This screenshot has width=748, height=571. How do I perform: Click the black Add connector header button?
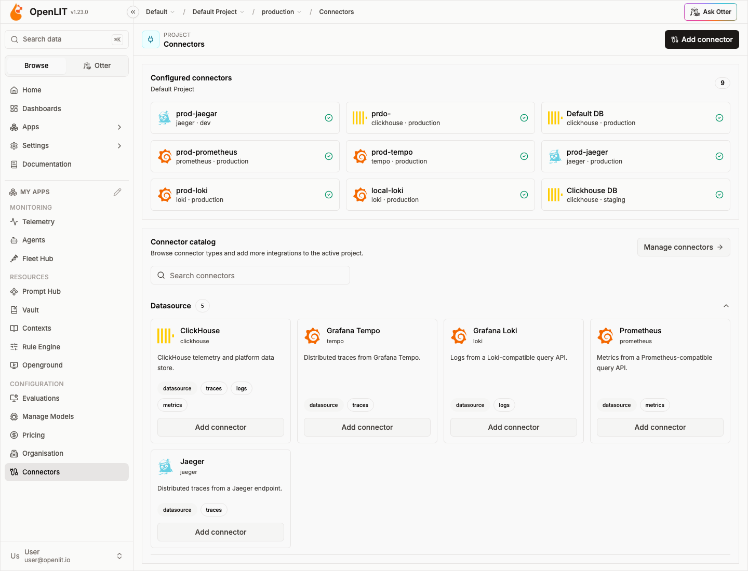(x=702, y=39)
